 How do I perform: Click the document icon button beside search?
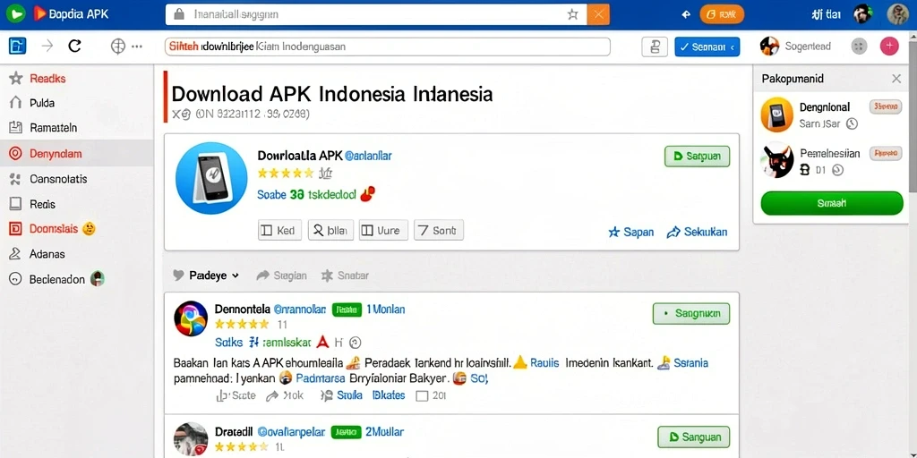coord(655,47)
